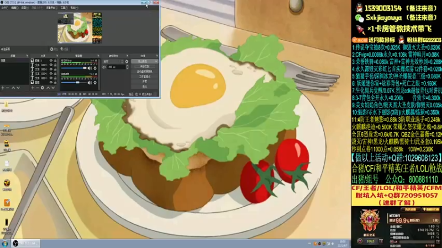Click the first mixer channel volume slider

coord(74,68)
